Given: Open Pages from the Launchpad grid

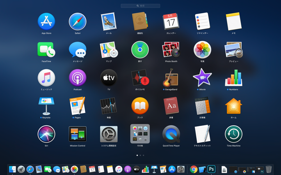Looking at the screenshot, I should tap(78, 106).
